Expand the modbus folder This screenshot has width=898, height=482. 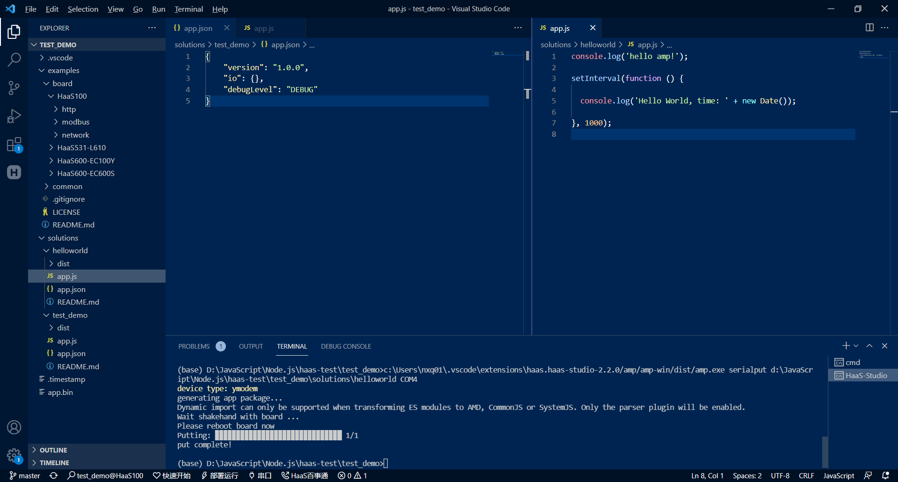click(x=97, y=122)
